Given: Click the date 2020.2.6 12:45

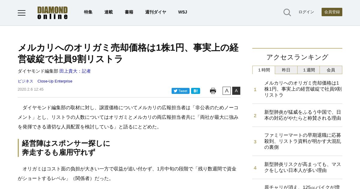Looking at the screenshot, I should coord(31,89).
